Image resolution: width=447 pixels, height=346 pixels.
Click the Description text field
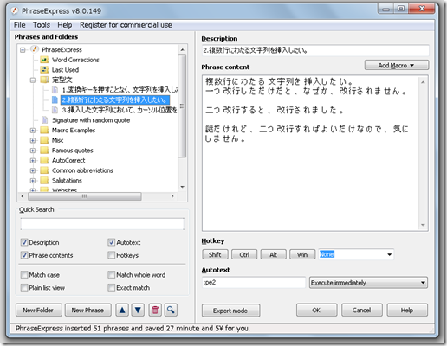click(315, 50)
